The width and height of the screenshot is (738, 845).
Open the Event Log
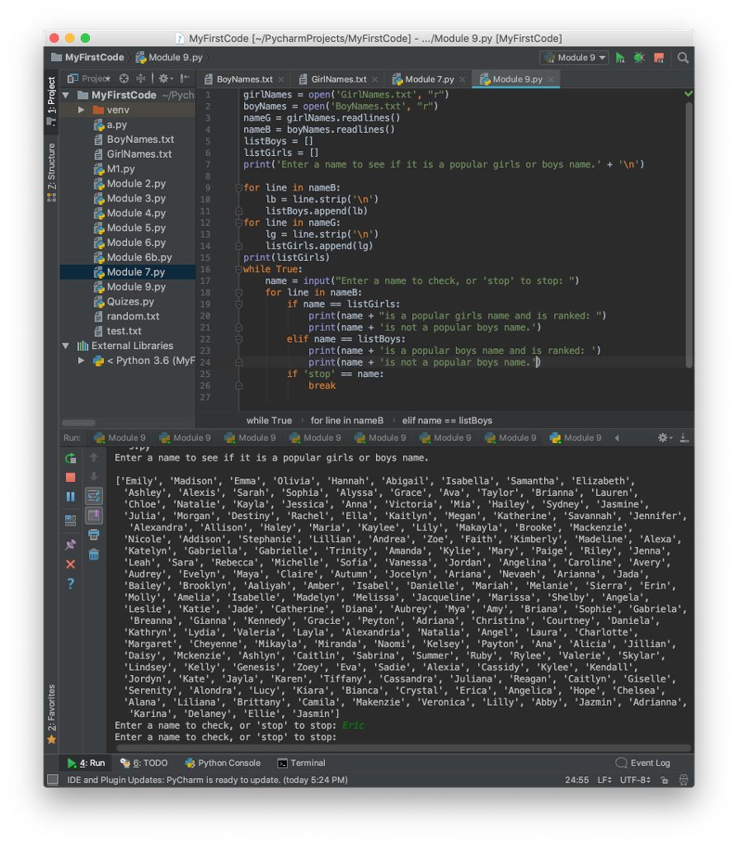(x=642, y=763)
